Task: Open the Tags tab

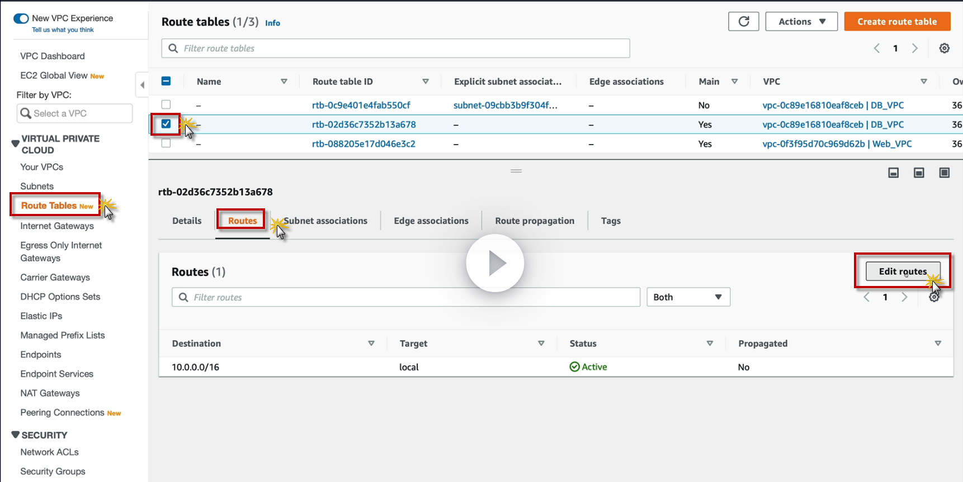Action: [x=611, y=221]
